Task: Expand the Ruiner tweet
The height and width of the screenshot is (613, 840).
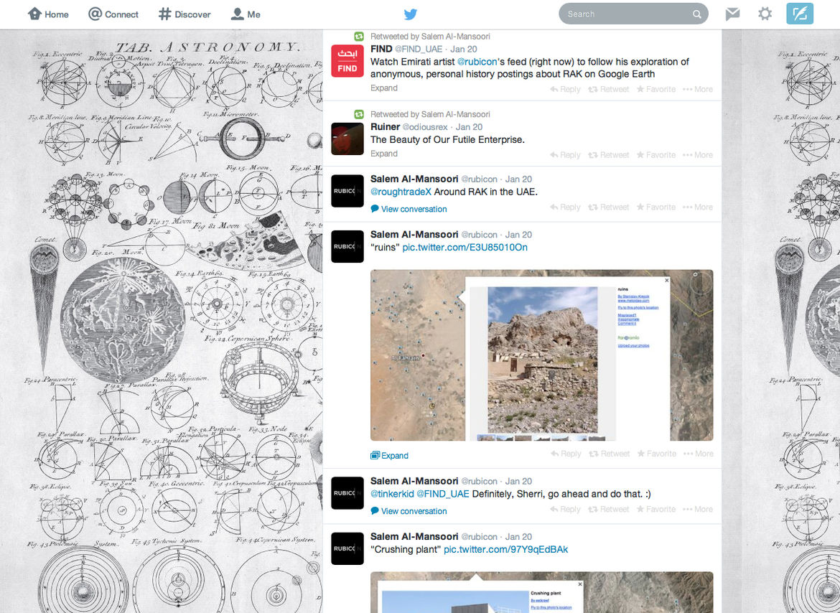Action: pyautogui.click(x=384, y=154)
